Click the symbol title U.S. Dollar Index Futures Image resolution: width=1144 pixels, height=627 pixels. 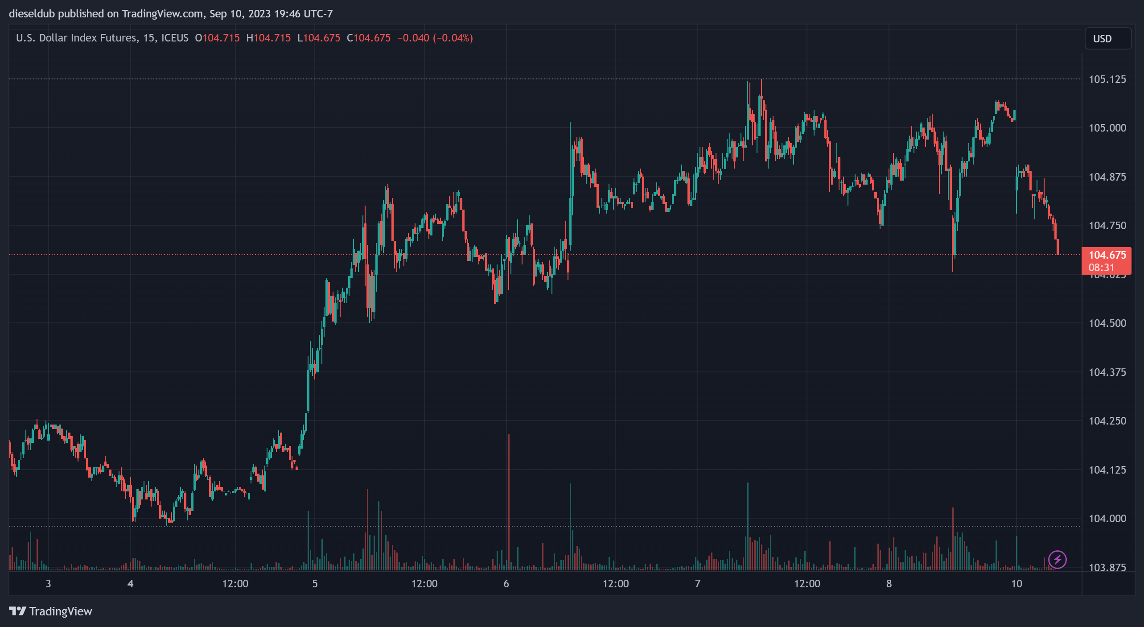coord(76,38)
